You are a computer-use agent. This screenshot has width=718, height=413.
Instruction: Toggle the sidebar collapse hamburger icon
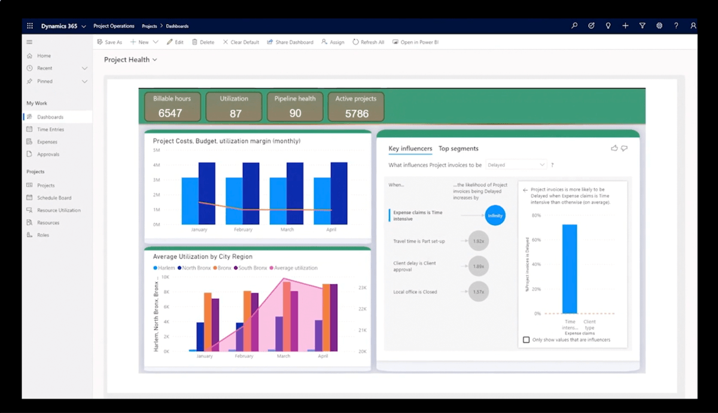click(29, 42)
